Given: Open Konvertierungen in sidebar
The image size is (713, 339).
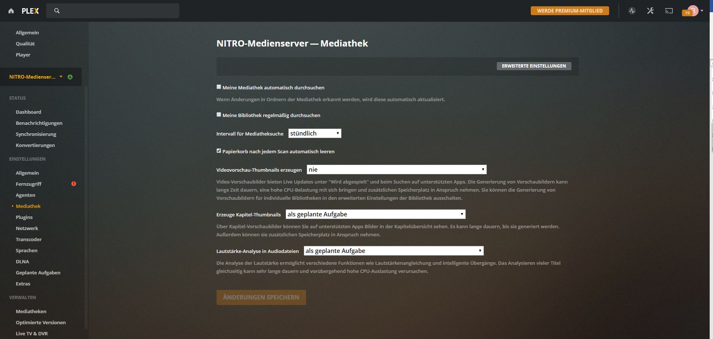Looking at the screenshot, I should [35, 145].
